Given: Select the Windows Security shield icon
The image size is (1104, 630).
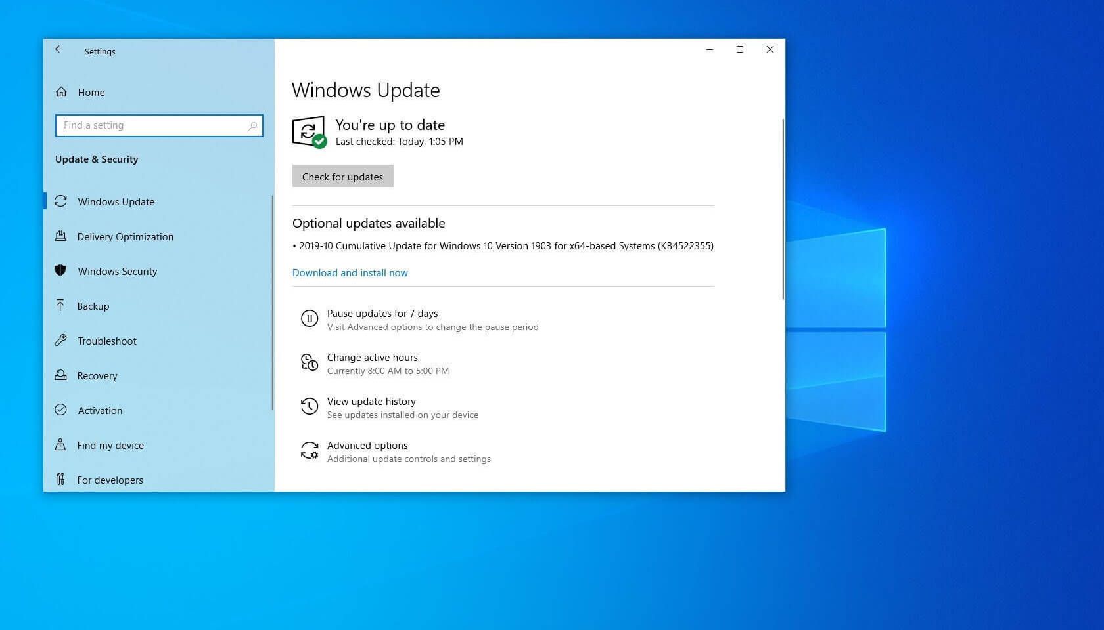Looking at the screenshot, I should coord(60,271).
